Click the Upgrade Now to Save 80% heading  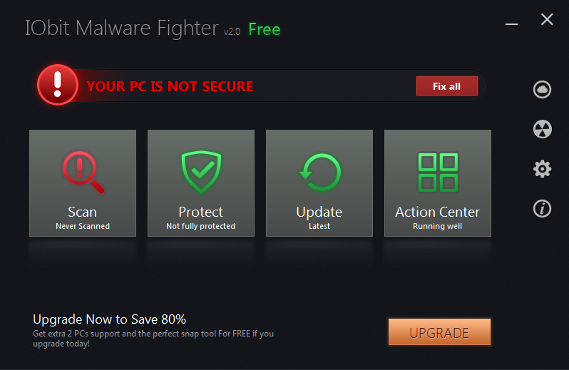110,319
